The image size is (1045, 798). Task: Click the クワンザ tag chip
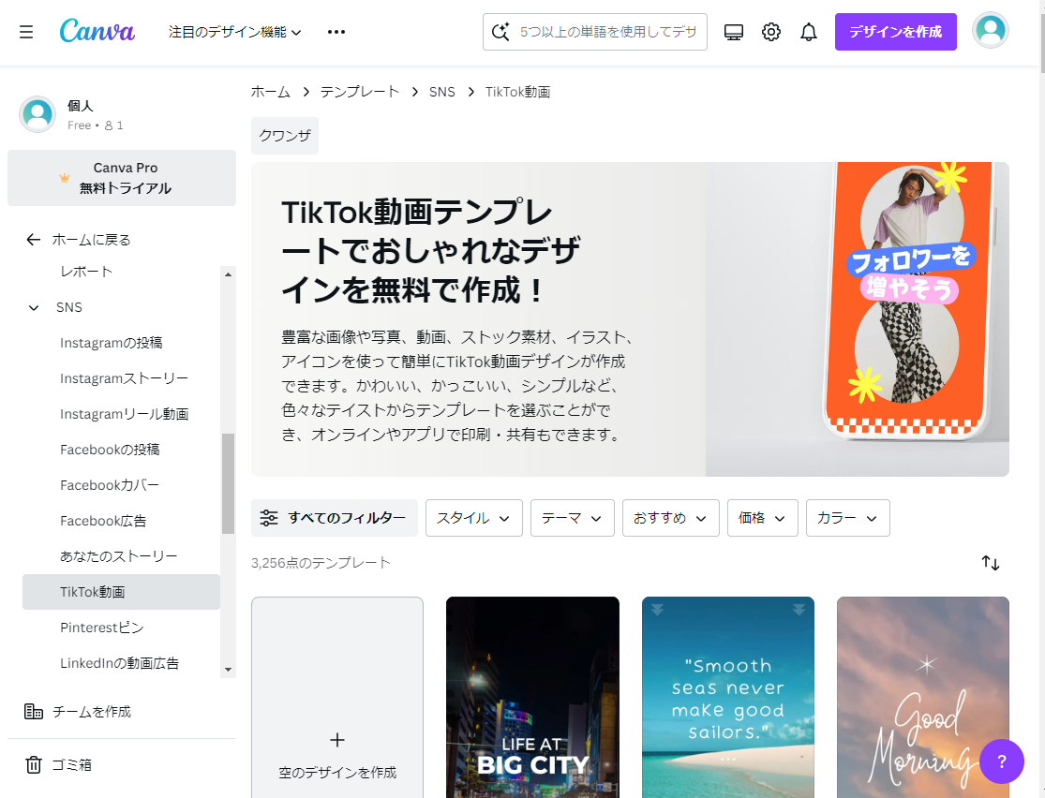pyautogui.click(x=285, y=136)
